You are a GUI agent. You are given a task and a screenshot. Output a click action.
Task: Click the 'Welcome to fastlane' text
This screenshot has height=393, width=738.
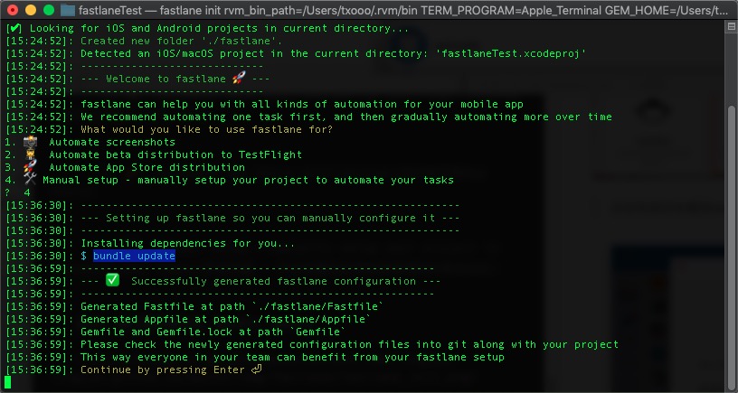(x=166, y=79)
